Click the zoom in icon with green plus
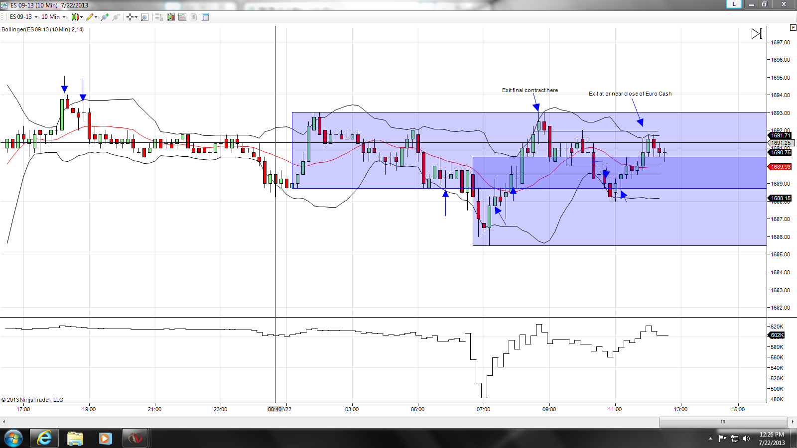Viewport: 797px width, 448px height. (x=105, y=17)
